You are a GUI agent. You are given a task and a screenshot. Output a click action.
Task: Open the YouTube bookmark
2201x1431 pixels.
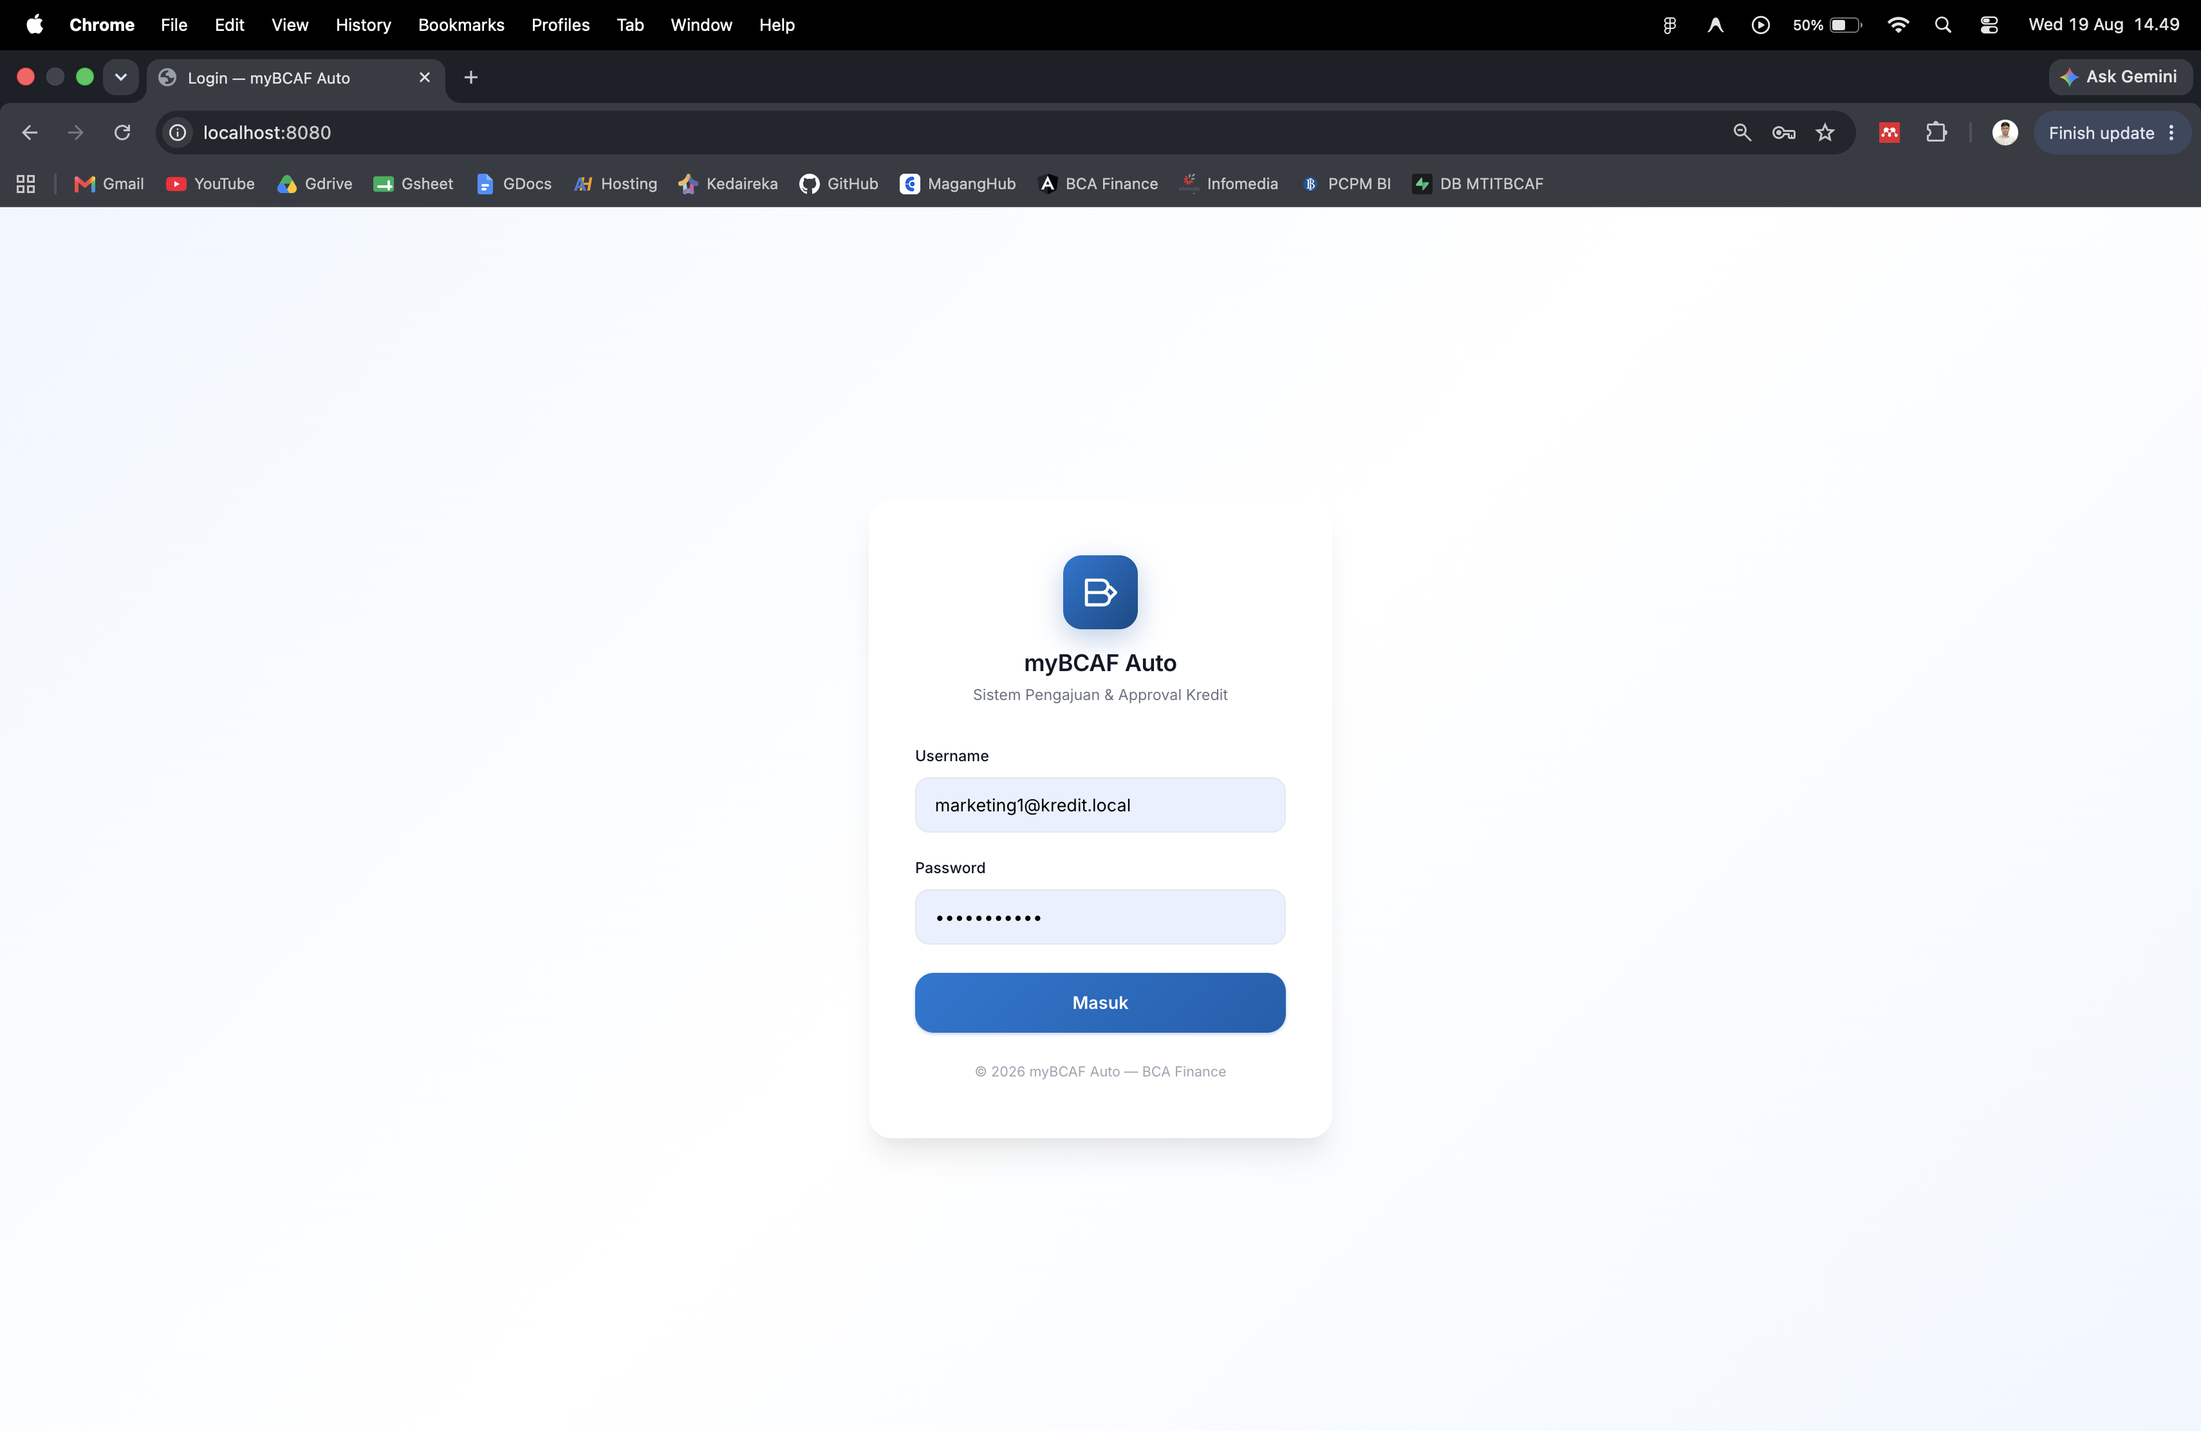pos(210,184)
